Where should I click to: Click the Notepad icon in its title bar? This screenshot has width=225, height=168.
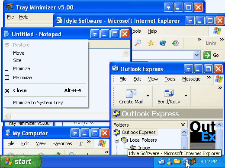(6, 34)
